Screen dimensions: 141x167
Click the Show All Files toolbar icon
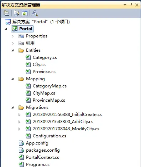[x=16, y=13]
